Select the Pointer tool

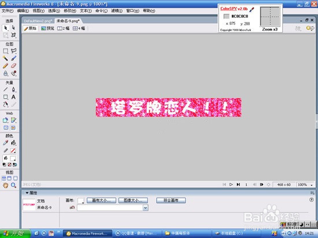pos(5,28)
